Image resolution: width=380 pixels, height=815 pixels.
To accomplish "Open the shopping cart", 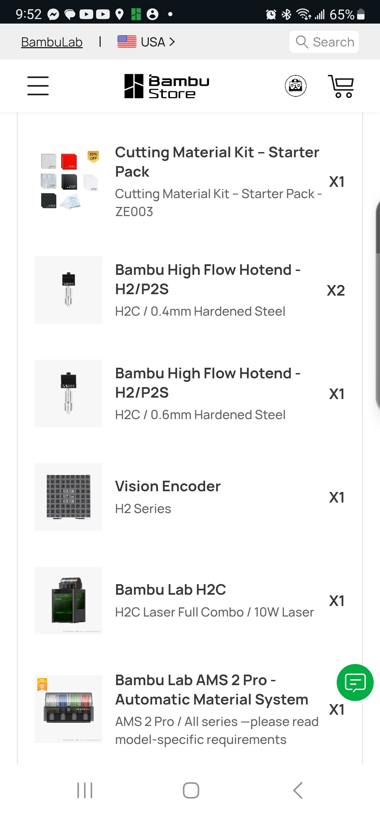I will (x=341, y=86).
